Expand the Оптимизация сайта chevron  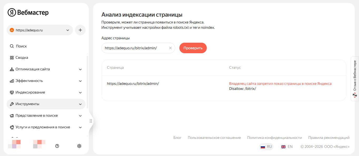[80, 69]
